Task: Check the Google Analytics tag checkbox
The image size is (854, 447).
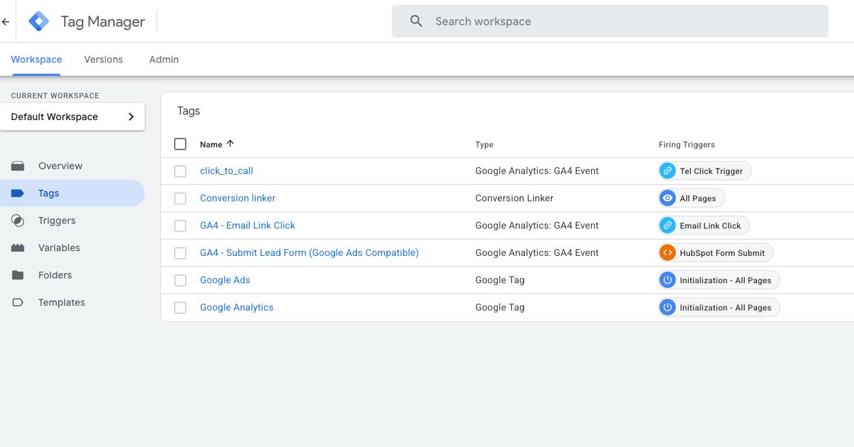Action: (180, 308)
